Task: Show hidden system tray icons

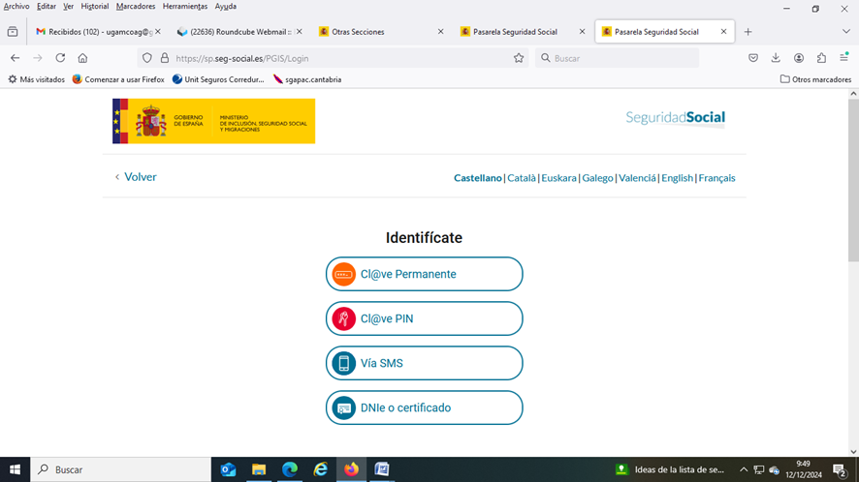Action: (744, 469)
